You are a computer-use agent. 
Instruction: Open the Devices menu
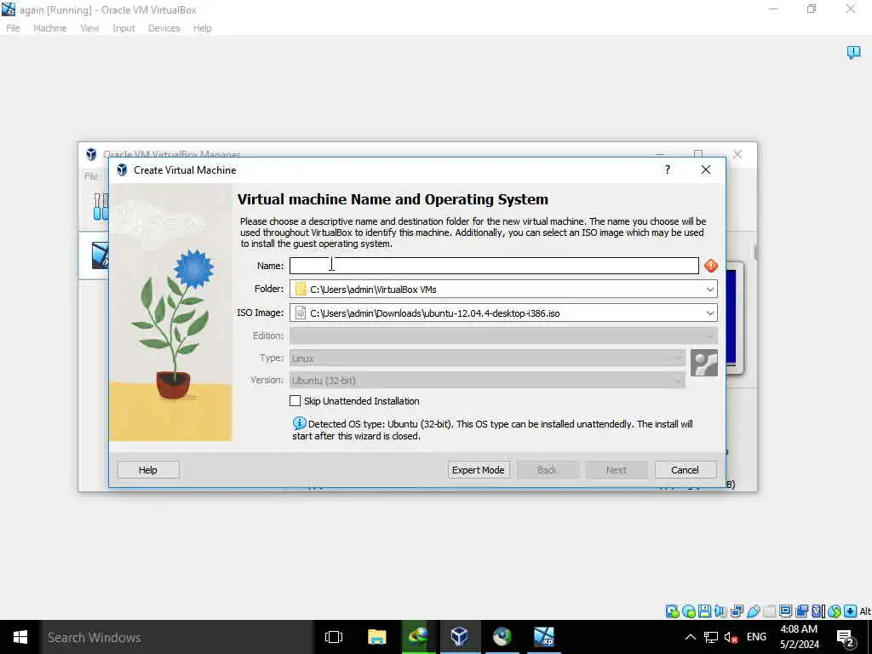tap(164, 28)
